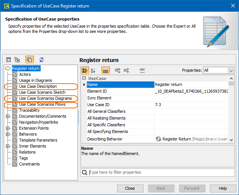Click the page icon beside Traceability
This screenshot has height=195, width=239.
click(15, 110)
